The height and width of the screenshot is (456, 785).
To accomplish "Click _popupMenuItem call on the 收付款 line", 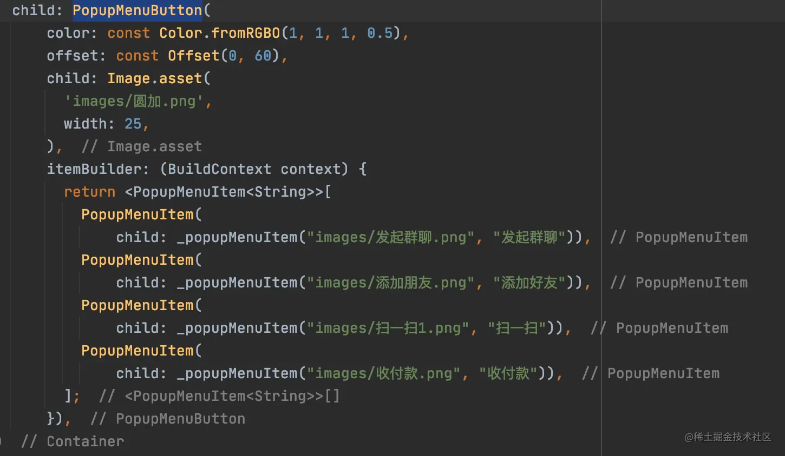I will point(237,373).
